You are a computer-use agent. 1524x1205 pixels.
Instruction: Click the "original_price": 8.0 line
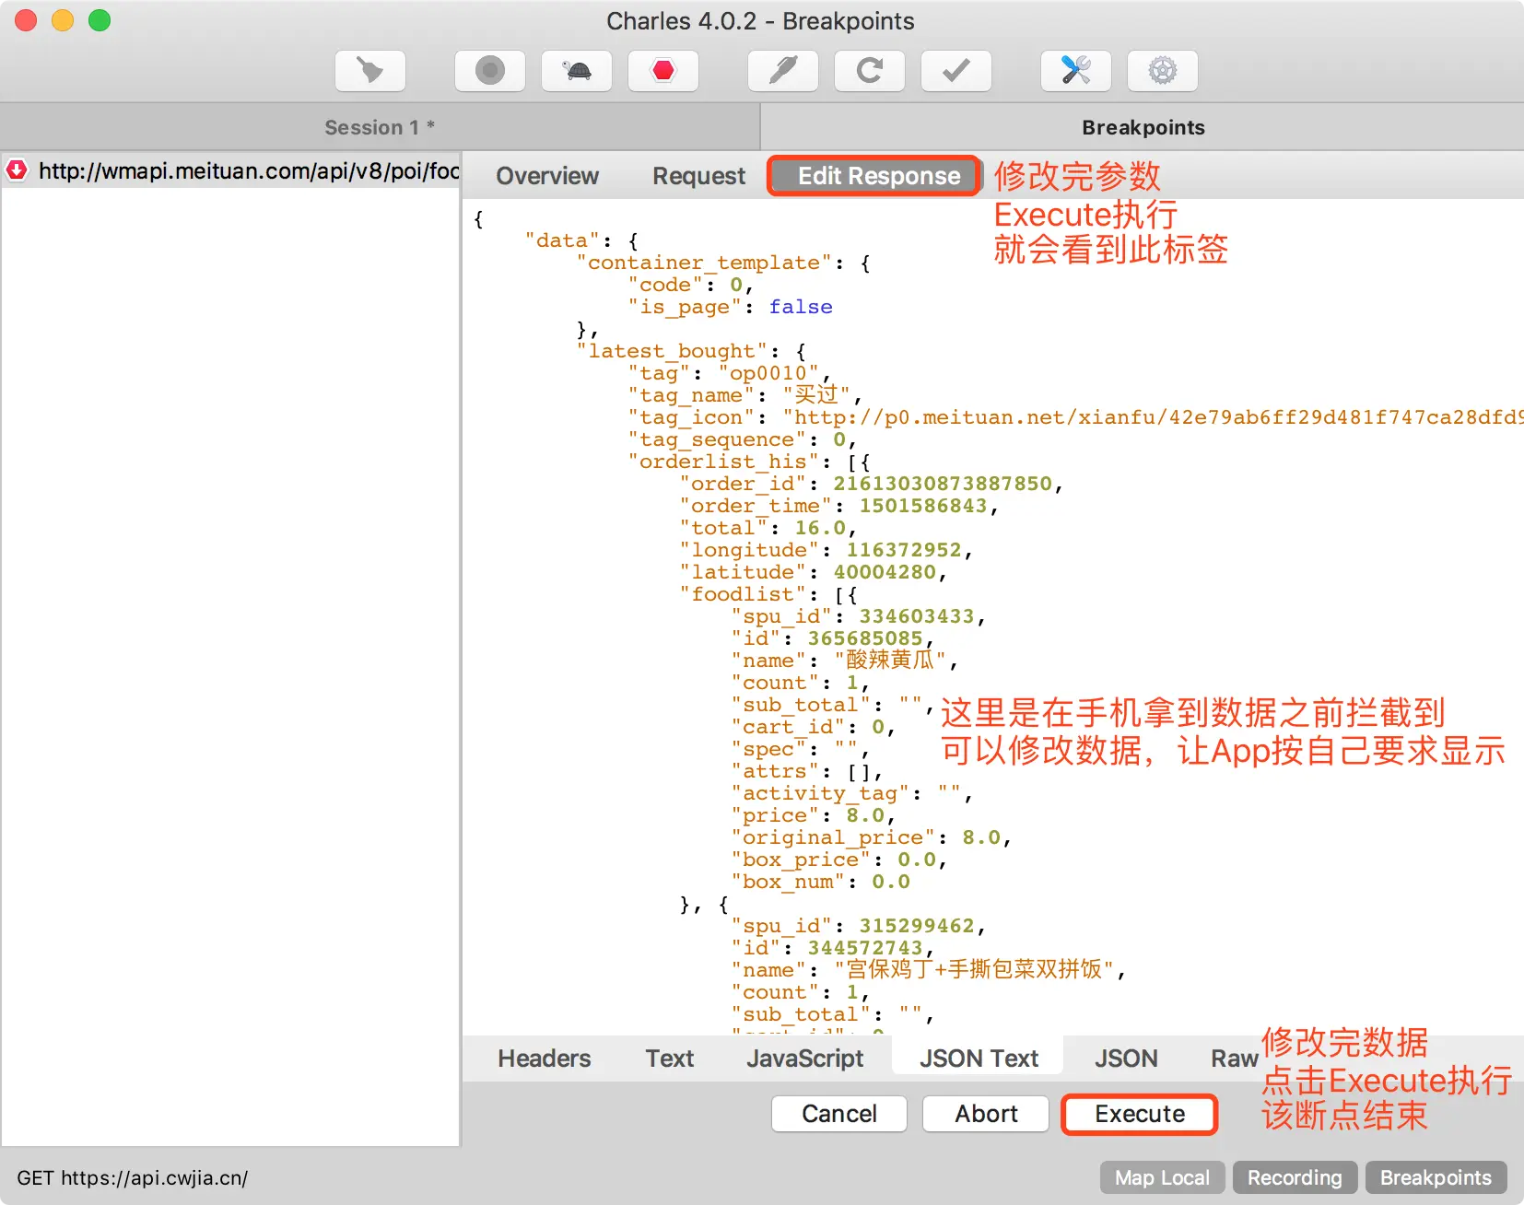tap(872, 837)
